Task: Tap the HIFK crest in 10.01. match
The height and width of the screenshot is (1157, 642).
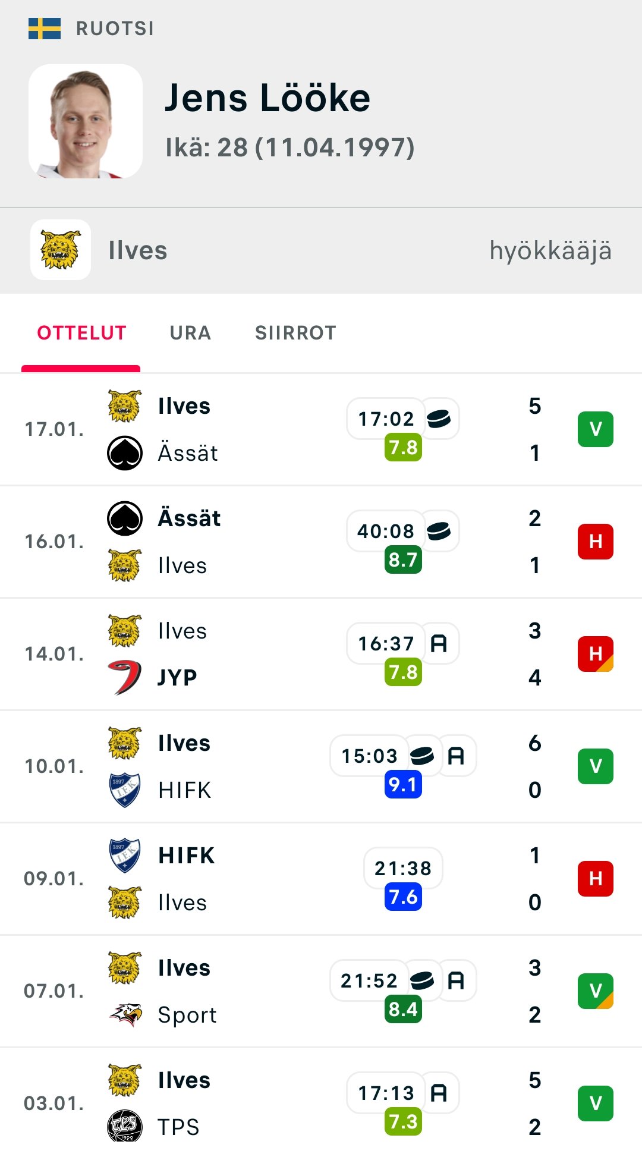Action: 125,790
